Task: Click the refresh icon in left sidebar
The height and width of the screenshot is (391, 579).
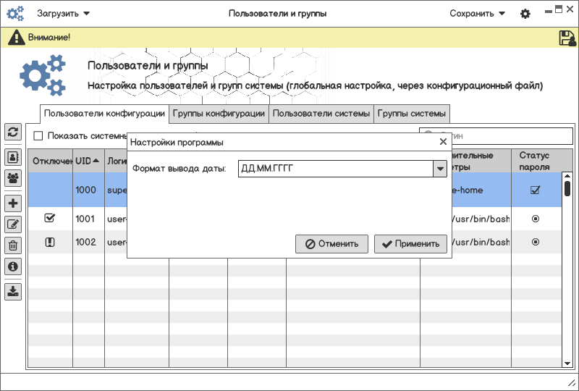Action: click(x=13, y=132)
